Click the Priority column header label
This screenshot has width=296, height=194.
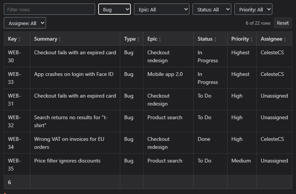(x=240, y=39)
